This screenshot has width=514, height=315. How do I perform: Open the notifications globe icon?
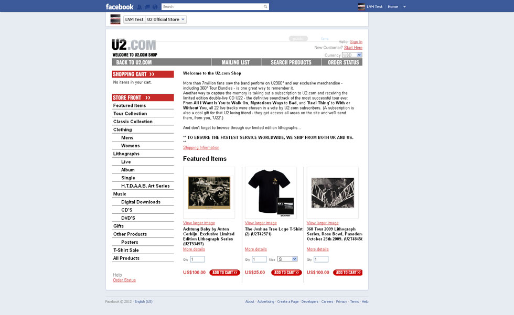155,6
